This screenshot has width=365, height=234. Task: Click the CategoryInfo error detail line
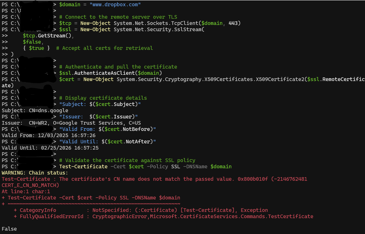coord(141,210)
